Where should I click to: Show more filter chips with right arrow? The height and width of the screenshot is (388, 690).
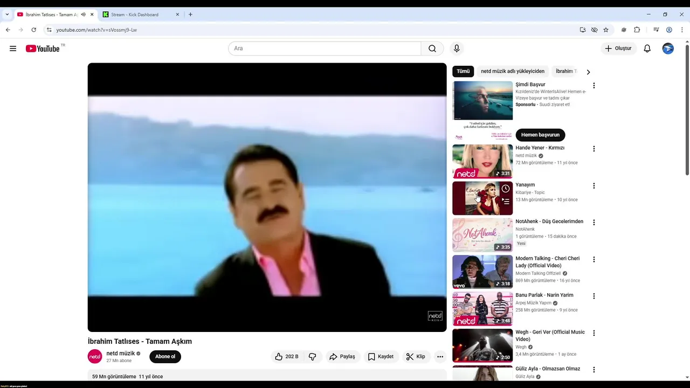coord(588,72)
